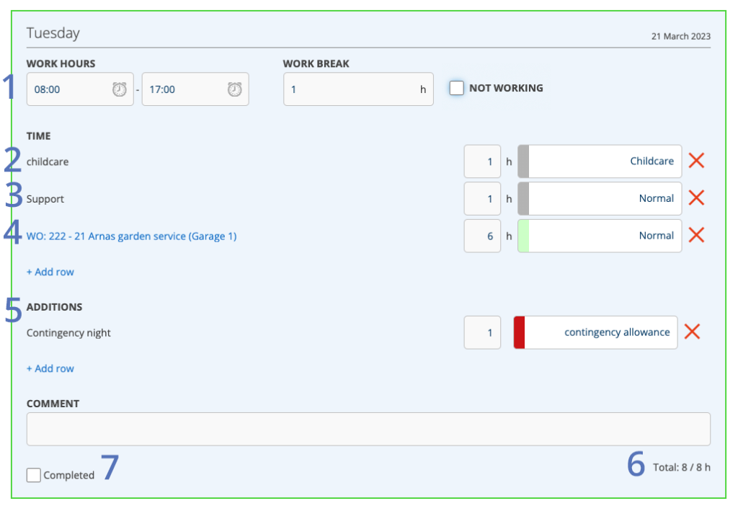Click Add row under Additions section
Viewport: 738px width, 506px height.
[x=50, y=368]
